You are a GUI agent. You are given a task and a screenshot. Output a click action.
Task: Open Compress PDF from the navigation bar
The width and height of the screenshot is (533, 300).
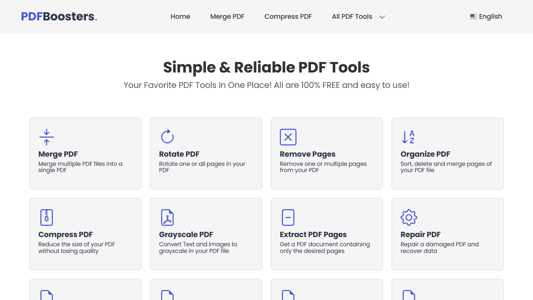[288, 17]
